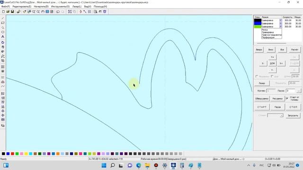
Task: Open File Explorer from taskbar
Action: coord(147,165)
